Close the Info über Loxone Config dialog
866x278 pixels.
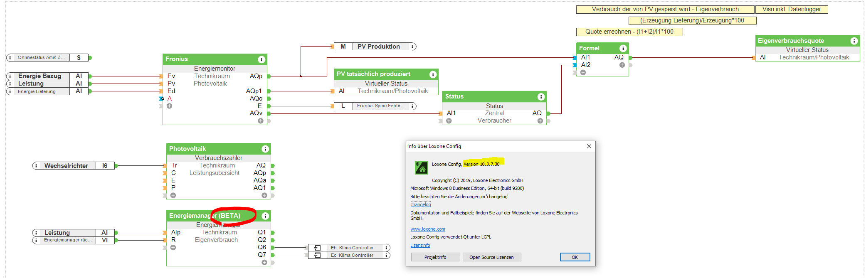pyautogui.click(x=589, y=146)
